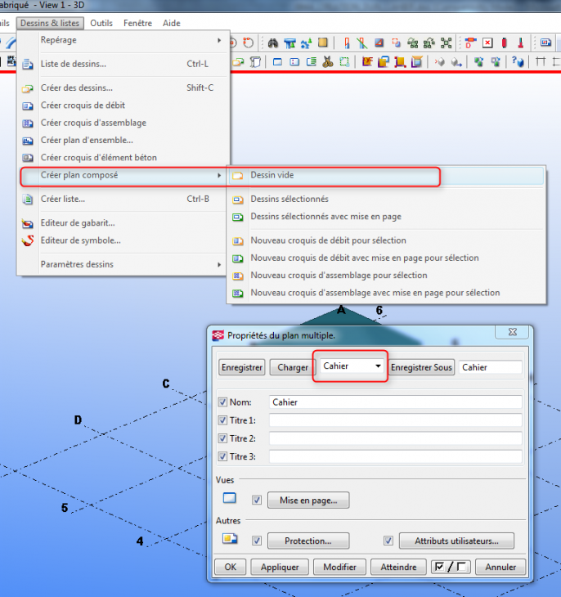Image resolution: width=561 pixels, height=597 pixels.
Task: Click the green diagonal slash toolbar icon
Action: tap(362, 43)
